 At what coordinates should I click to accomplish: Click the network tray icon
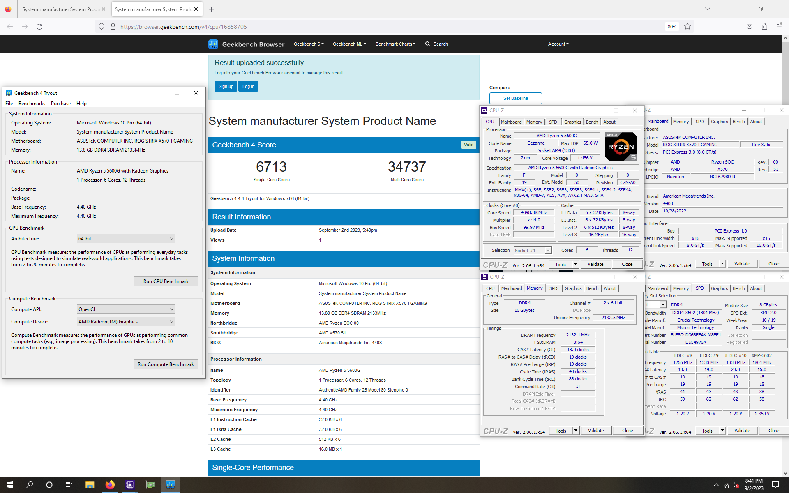(x=727, y=485)
